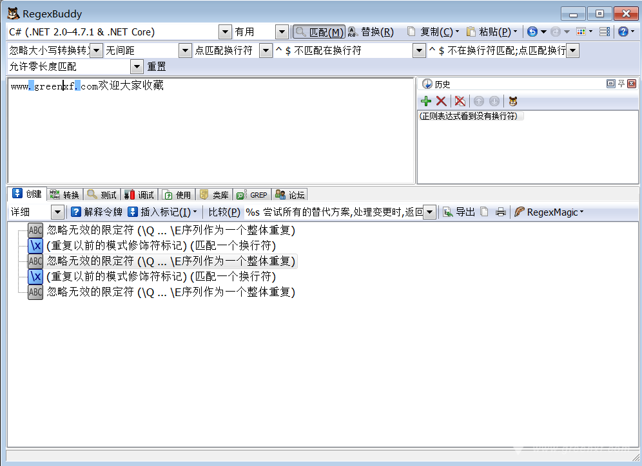Maximize the History panel with the restore icon
This screenshot has width=642, height=466.
point(610,84)
